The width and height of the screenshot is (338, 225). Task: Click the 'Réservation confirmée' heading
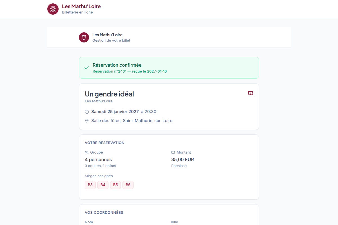pos(117,65)
